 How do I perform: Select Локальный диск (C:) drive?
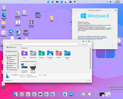coord(24,68)
